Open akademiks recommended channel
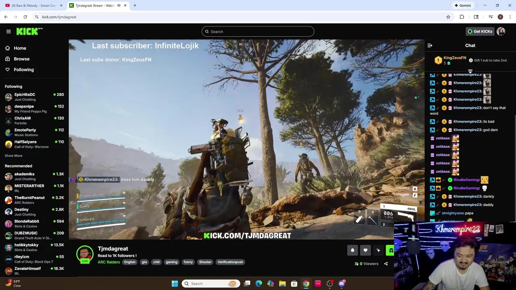Viewport: 516px width, 290px height. (x=34, y=176)
